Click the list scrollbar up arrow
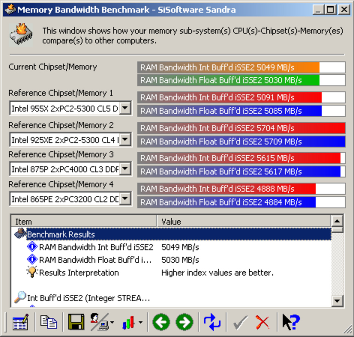 (x=337, y=221)
